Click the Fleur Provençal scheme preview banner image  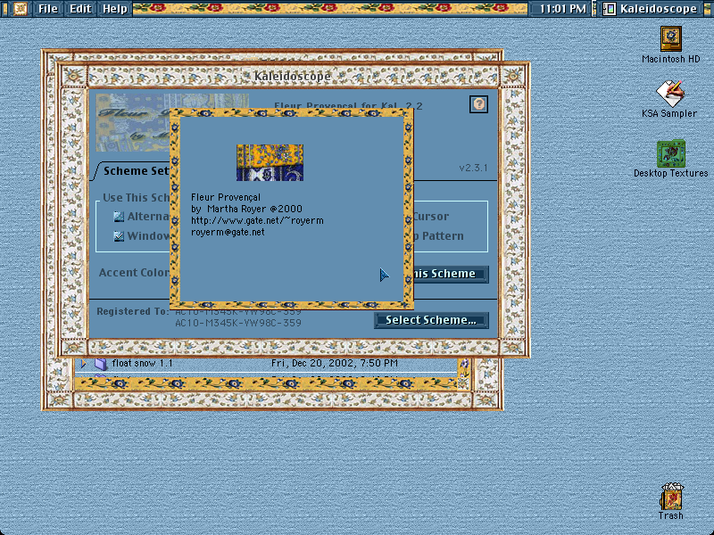click(x=133, y=123)
